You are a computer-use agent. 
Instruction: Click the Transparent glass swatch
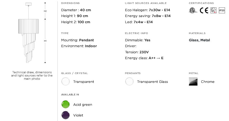pyautogui.click(x=65, y=82)
